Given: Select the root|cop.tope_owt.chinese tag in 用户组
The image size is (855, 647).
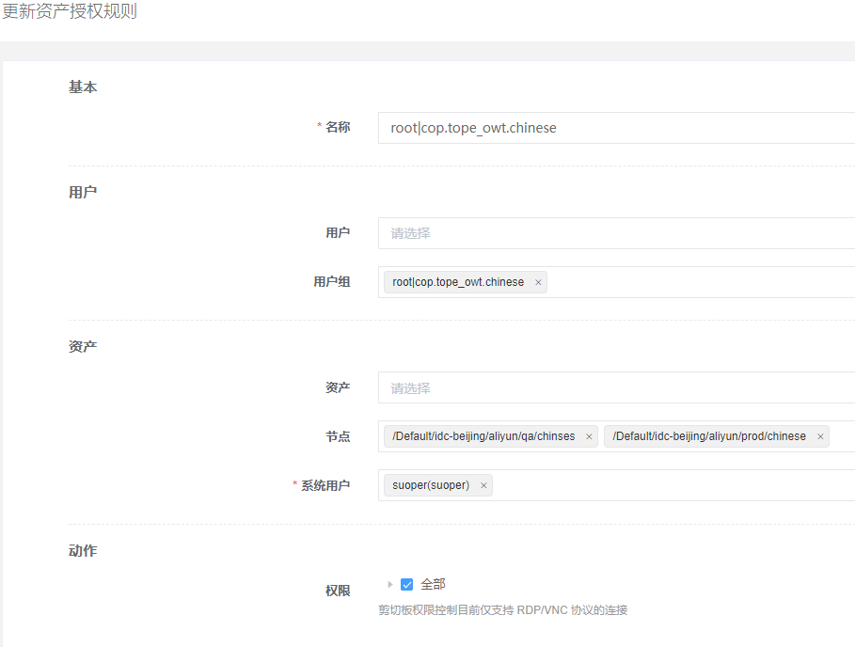Looking at the screenshot, I should click(458, 282).
